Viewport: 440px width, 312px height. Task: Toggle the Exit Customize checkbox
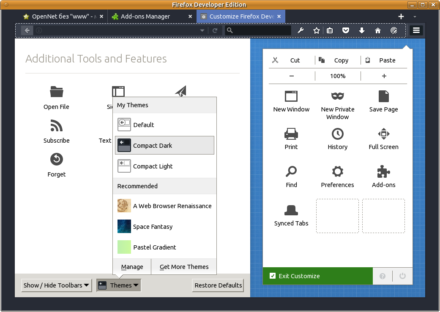[273, 276]
